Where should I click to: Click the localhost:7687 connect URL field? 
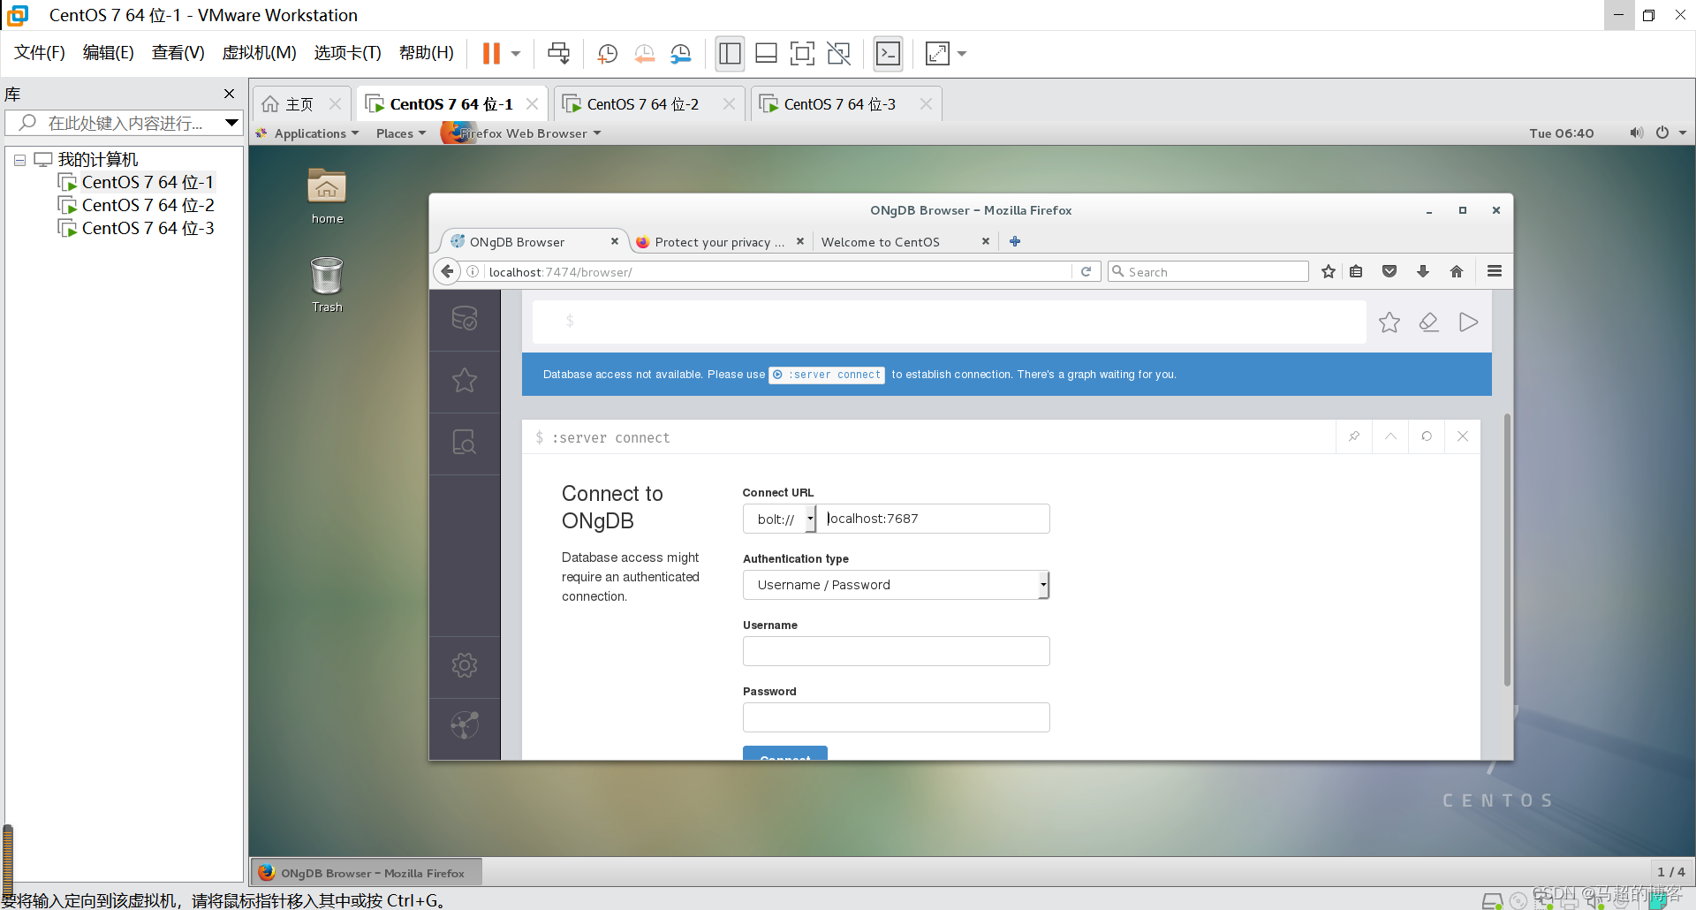click(933, 519)
